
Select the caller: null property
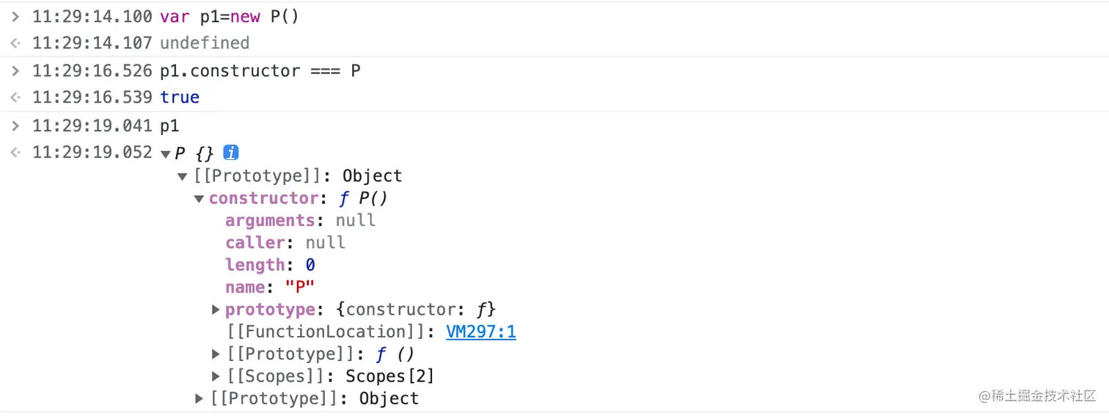coord(285,243)
